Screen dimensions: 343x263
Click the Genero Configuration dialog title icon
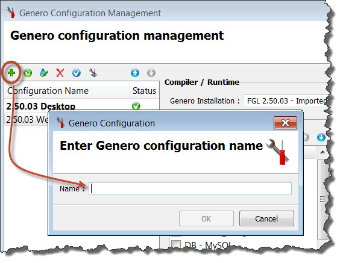pyautogui.click(x=60, y=123)
